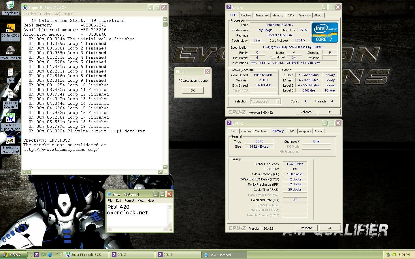Open the Mainboard tab in upper CPU-Z

coord(262,15)
